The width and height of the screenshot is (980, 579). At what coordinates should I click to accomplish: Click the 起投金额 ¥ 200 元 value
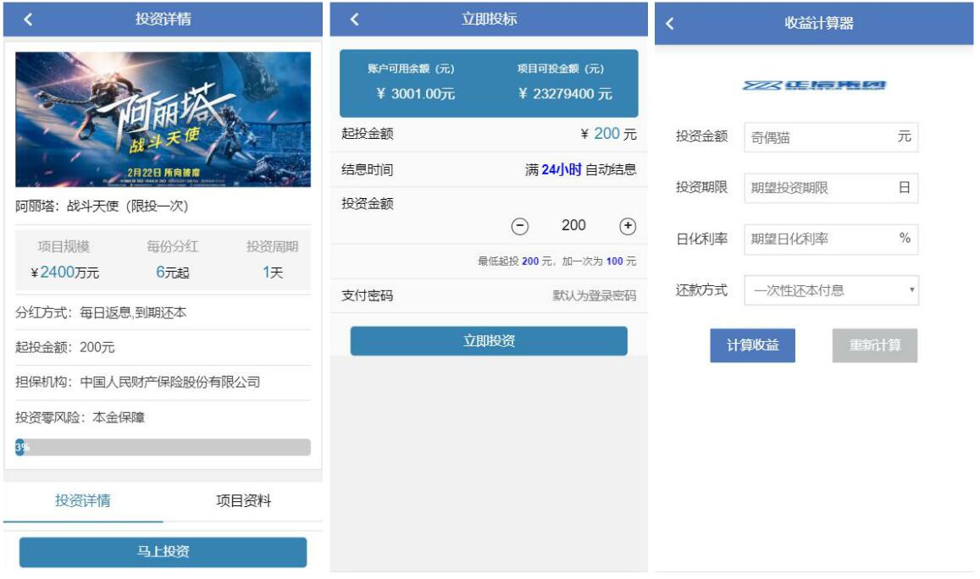click(x=609, y=134)
